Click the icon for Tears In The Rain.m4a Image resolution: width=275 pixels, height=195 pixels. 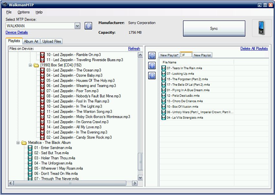[163, 68]
